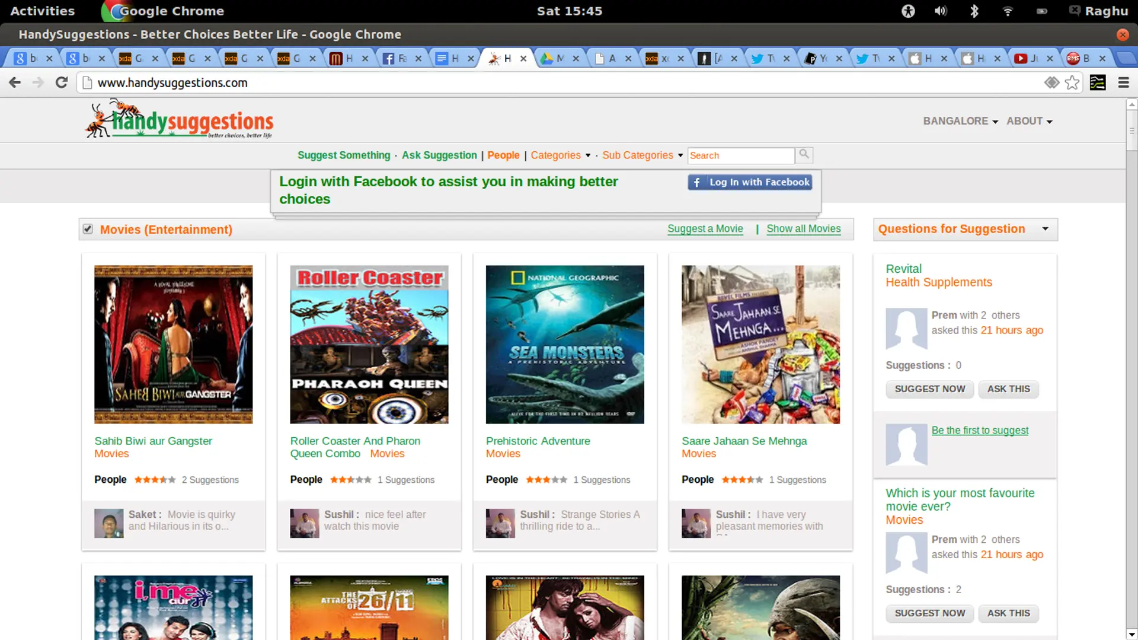Screen dimensions: 1138x640
Task: Click the Suggest a Movie link
Action: tap(705, 229)
